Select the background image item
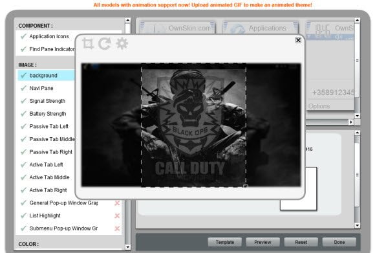The image size is (375, 253). (47, 76)
